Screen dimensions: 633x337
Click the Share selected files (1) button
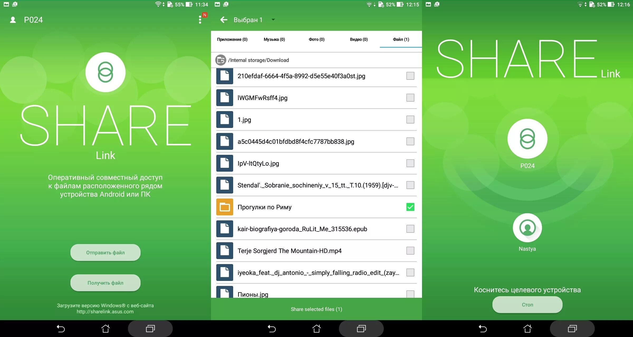(316, 309)
